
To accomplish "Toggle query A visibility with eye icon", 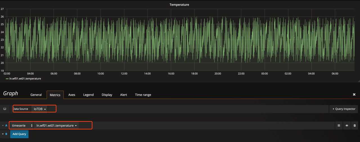I will (x=347, y=126).
